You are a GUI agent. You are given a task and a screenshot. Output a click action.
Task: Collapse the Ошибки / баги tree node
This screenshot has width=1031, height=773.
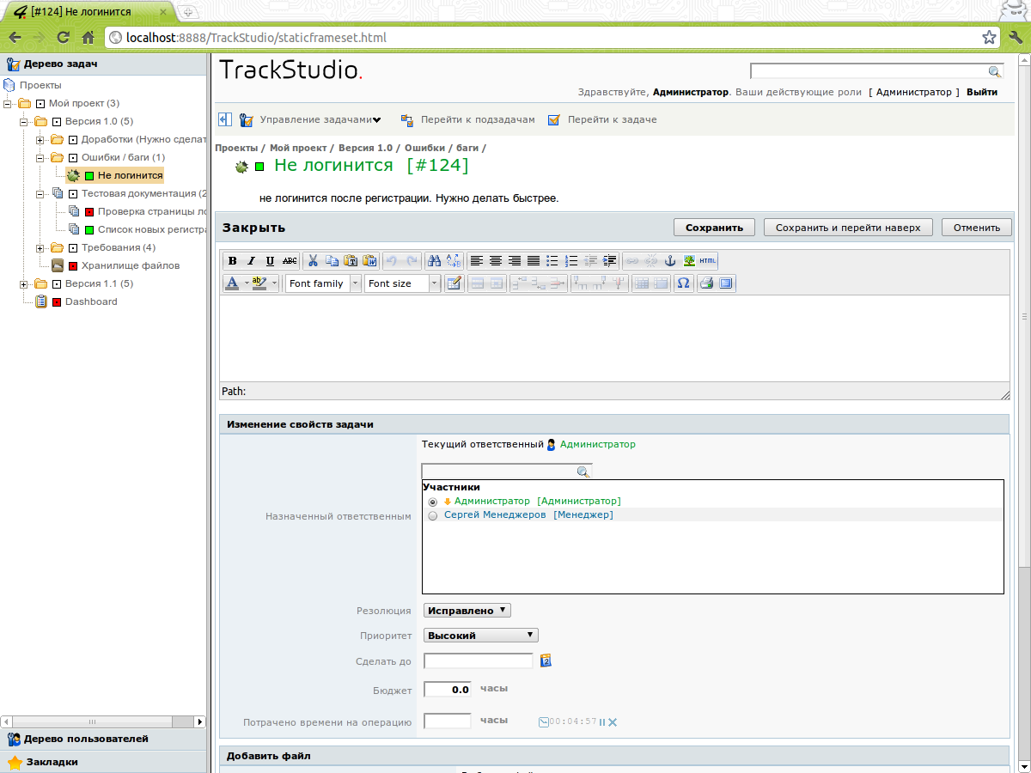tap(40, 157)
